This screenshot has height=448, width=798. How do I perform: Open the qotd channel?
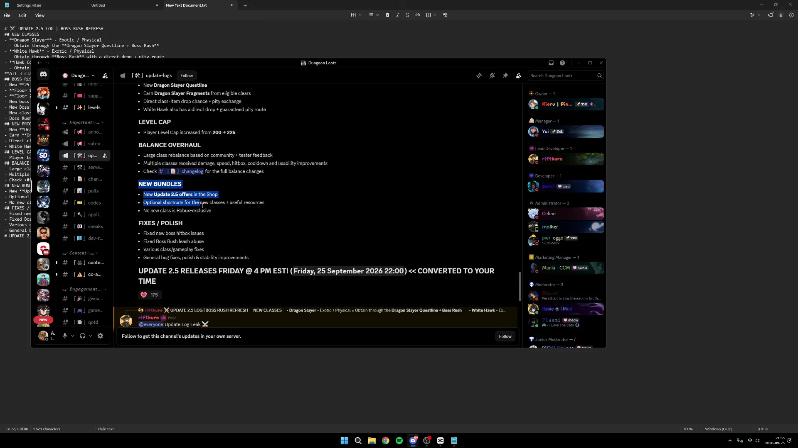click(x=85, y=322)
